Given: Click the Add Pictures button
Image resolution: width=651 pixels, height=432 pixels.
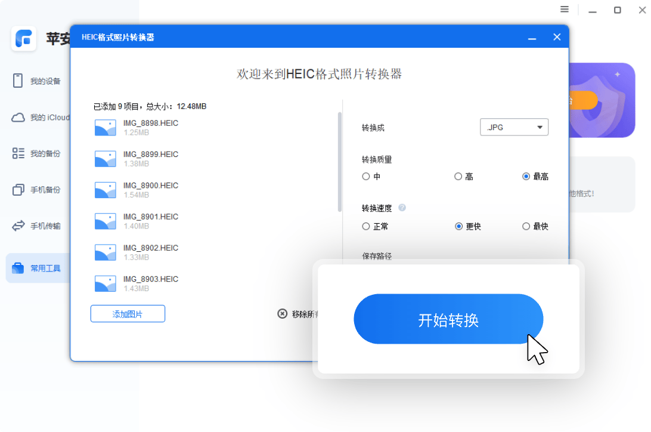Looking at the screenshot, I should click(128, 314).
